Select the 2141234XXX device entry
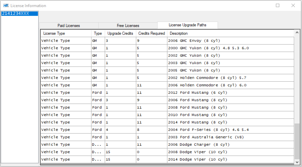 pos(20,13)
